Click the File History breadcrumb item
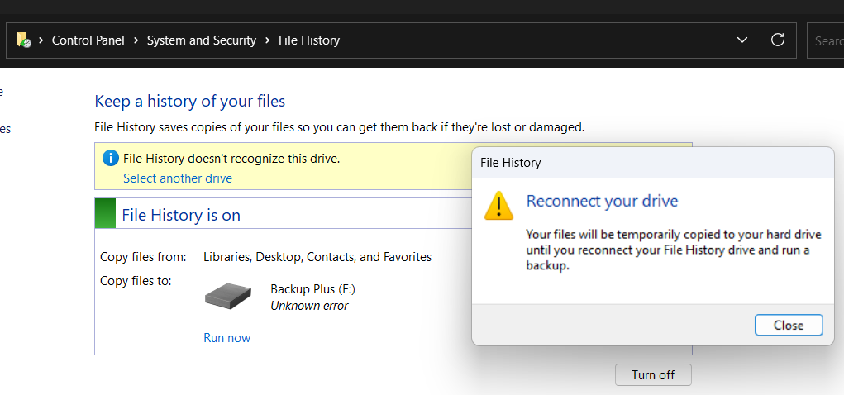Viewport: 844px width, 395px height. coord(308,40)
